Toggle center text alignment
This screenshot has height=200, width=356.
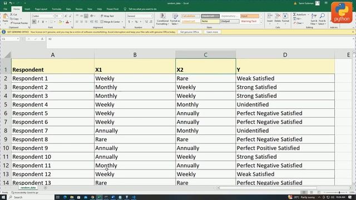coord(82,22)
